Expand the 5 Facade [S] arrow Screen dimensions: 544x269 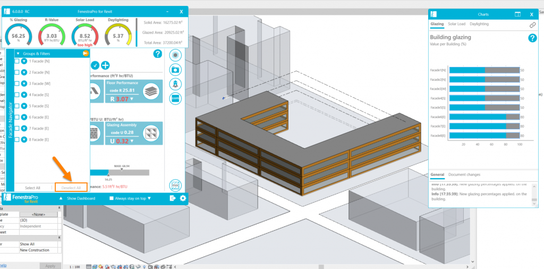pyautogui.click(x=24, y=106)
